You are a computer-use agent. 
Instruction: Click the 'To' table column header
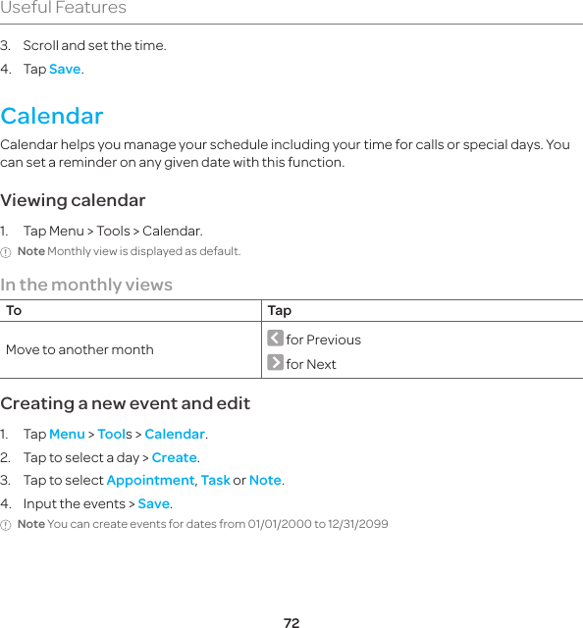point(14,310)
